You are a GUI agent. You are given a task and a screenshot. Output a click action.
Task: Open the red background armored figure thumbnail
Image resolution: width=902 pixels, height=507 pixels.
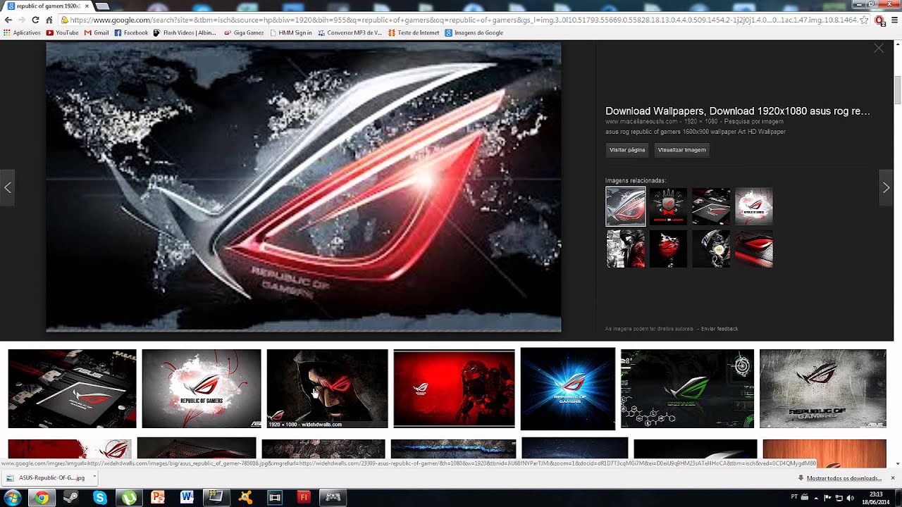click(454, 388)
